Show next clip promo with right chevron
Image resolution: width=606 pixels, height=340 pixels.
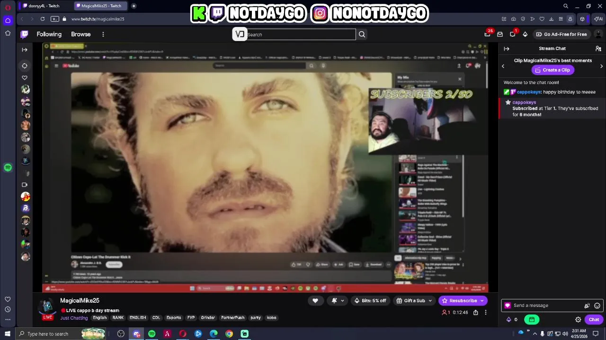(601, 66)
